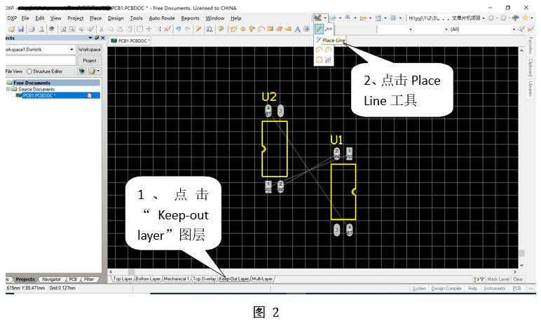The width and height of the screenshot is (541, 328).
Task: Switch to Top Overlay layer tab
Action: click(204, 279)
